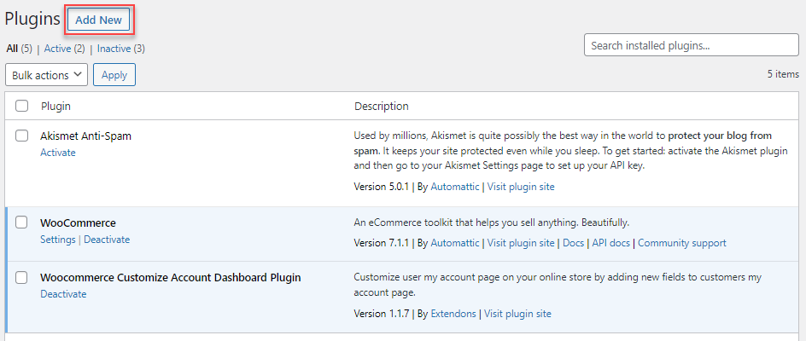Click the Add New plugin button
This screenshot has width=806, height=341.
coord(99,20)
